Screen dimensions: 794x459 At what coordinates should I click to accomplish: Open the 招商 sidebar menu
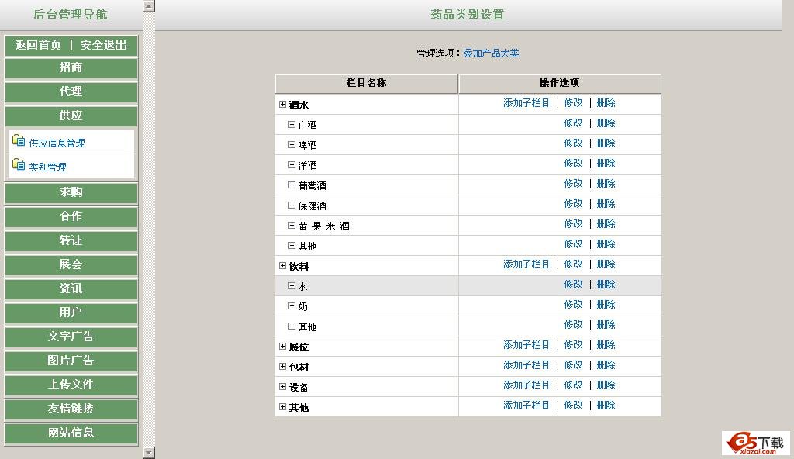click(71, 68)
